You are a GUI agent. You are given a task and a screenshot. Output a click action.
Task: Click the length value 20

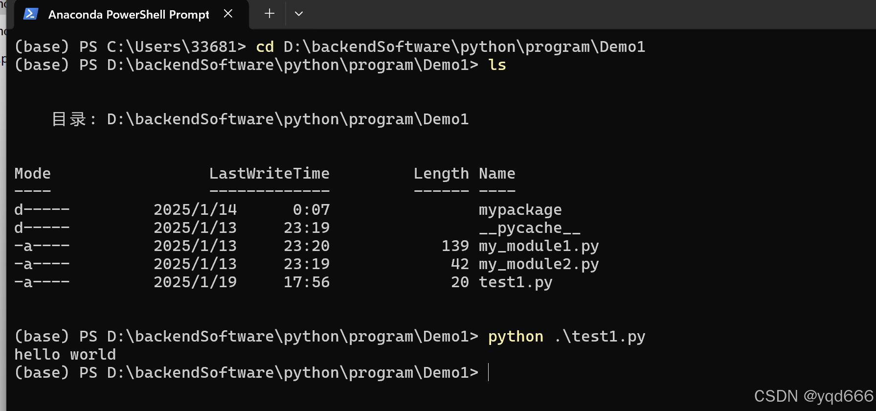[x=460, y=282]
